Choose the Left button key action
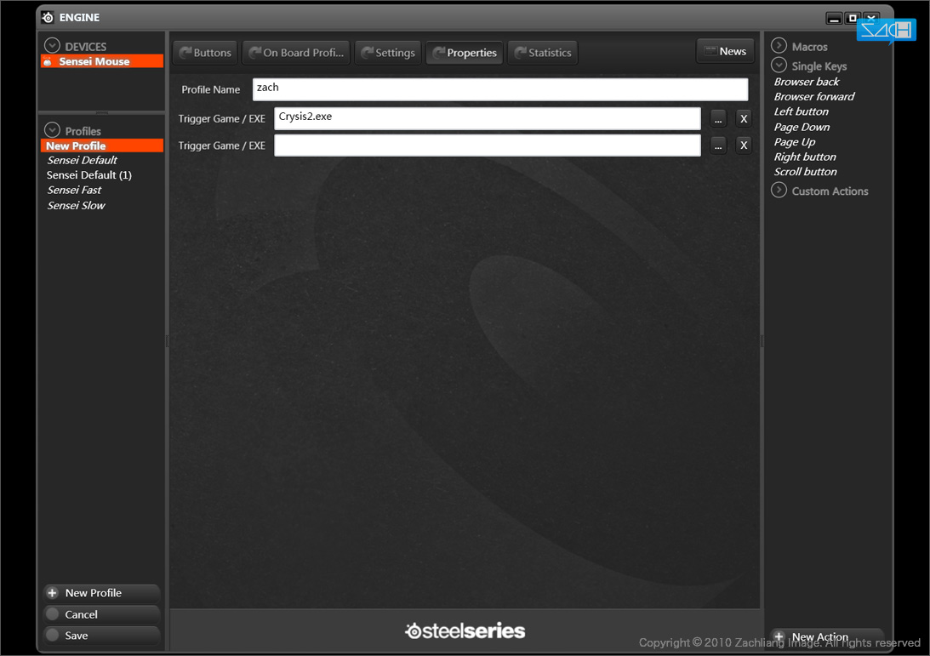 coord(801,111)
